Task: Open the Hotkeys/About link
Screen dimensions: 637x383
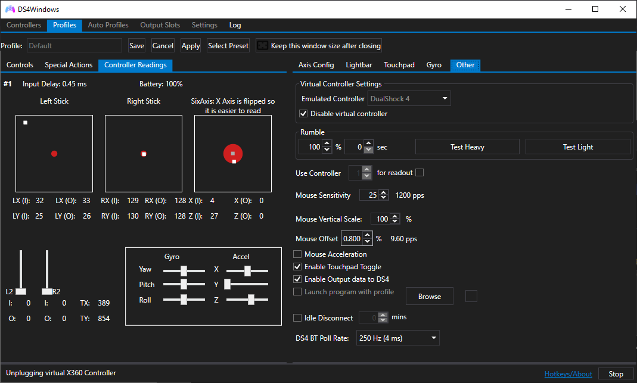Action: tap(568, 374)
